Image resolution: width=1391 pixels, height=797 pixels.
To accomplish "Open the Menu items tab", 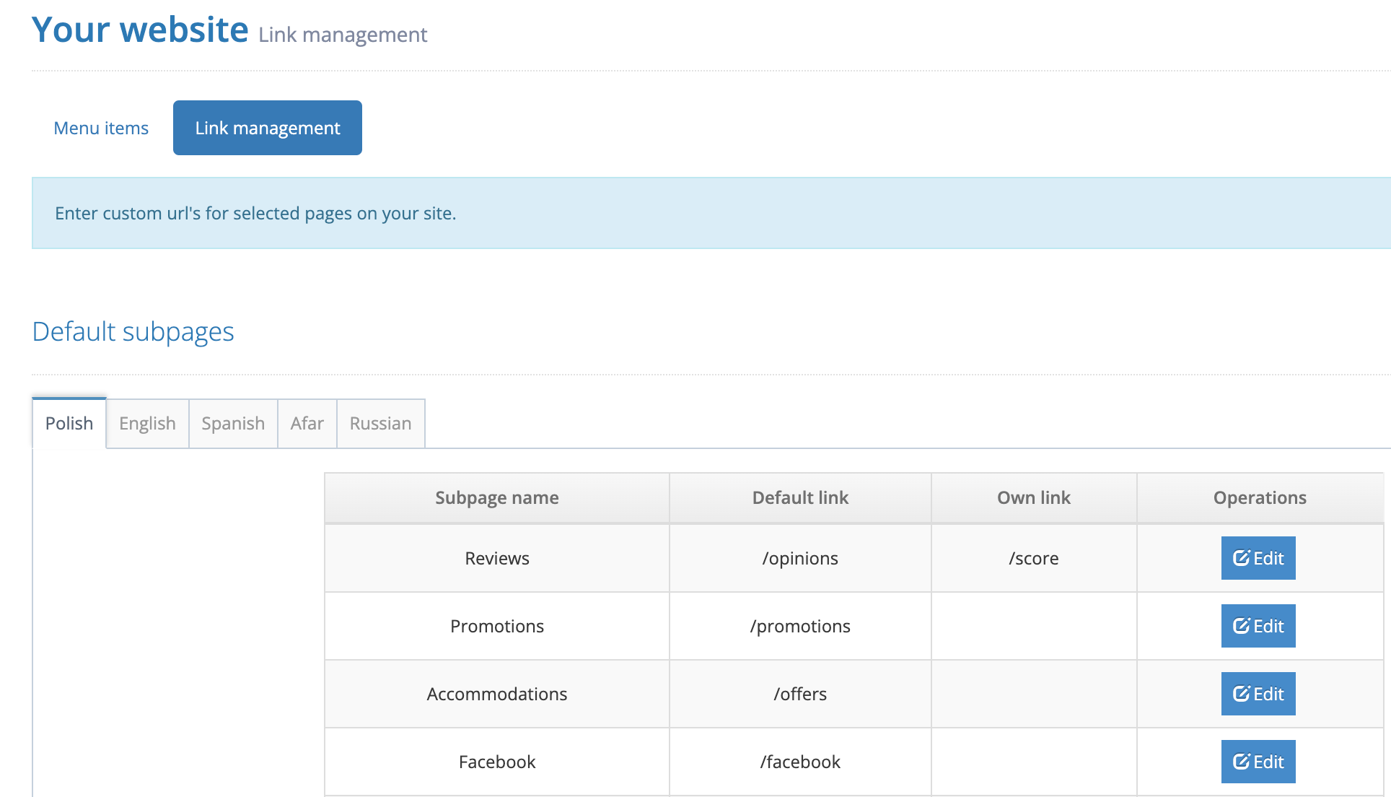I will 101,128.
